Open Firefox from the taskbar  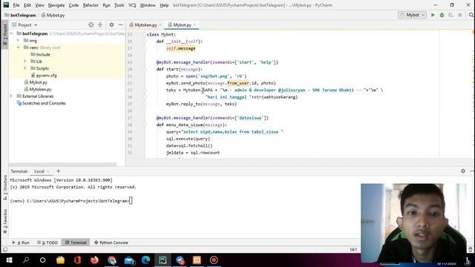pos(94,260)
